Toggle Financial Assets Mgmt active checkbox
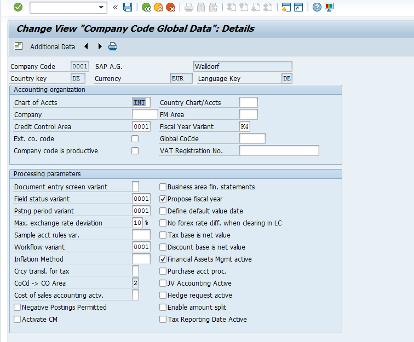The height and width of the screenshot is (342, 414). coord(163,259)
